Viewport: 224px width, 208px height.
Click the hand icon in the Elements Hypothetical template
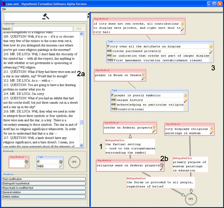27,162
